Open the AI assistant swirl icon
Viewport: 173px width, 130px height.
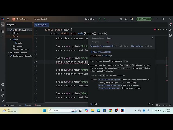tap(121, 19)
